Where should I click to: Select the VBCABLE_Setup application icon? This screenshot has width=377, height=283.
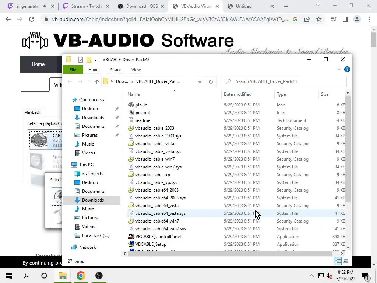click(x=131, y=244)
